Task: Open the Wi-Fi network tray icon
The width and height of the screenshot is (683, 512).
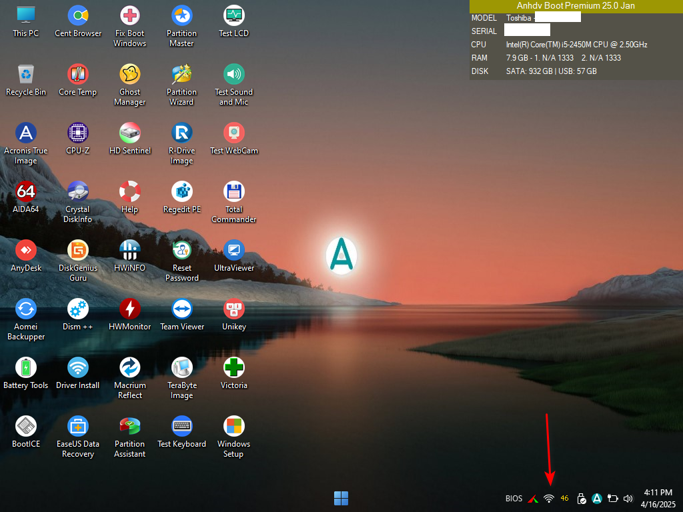Action: coord(549,499)
